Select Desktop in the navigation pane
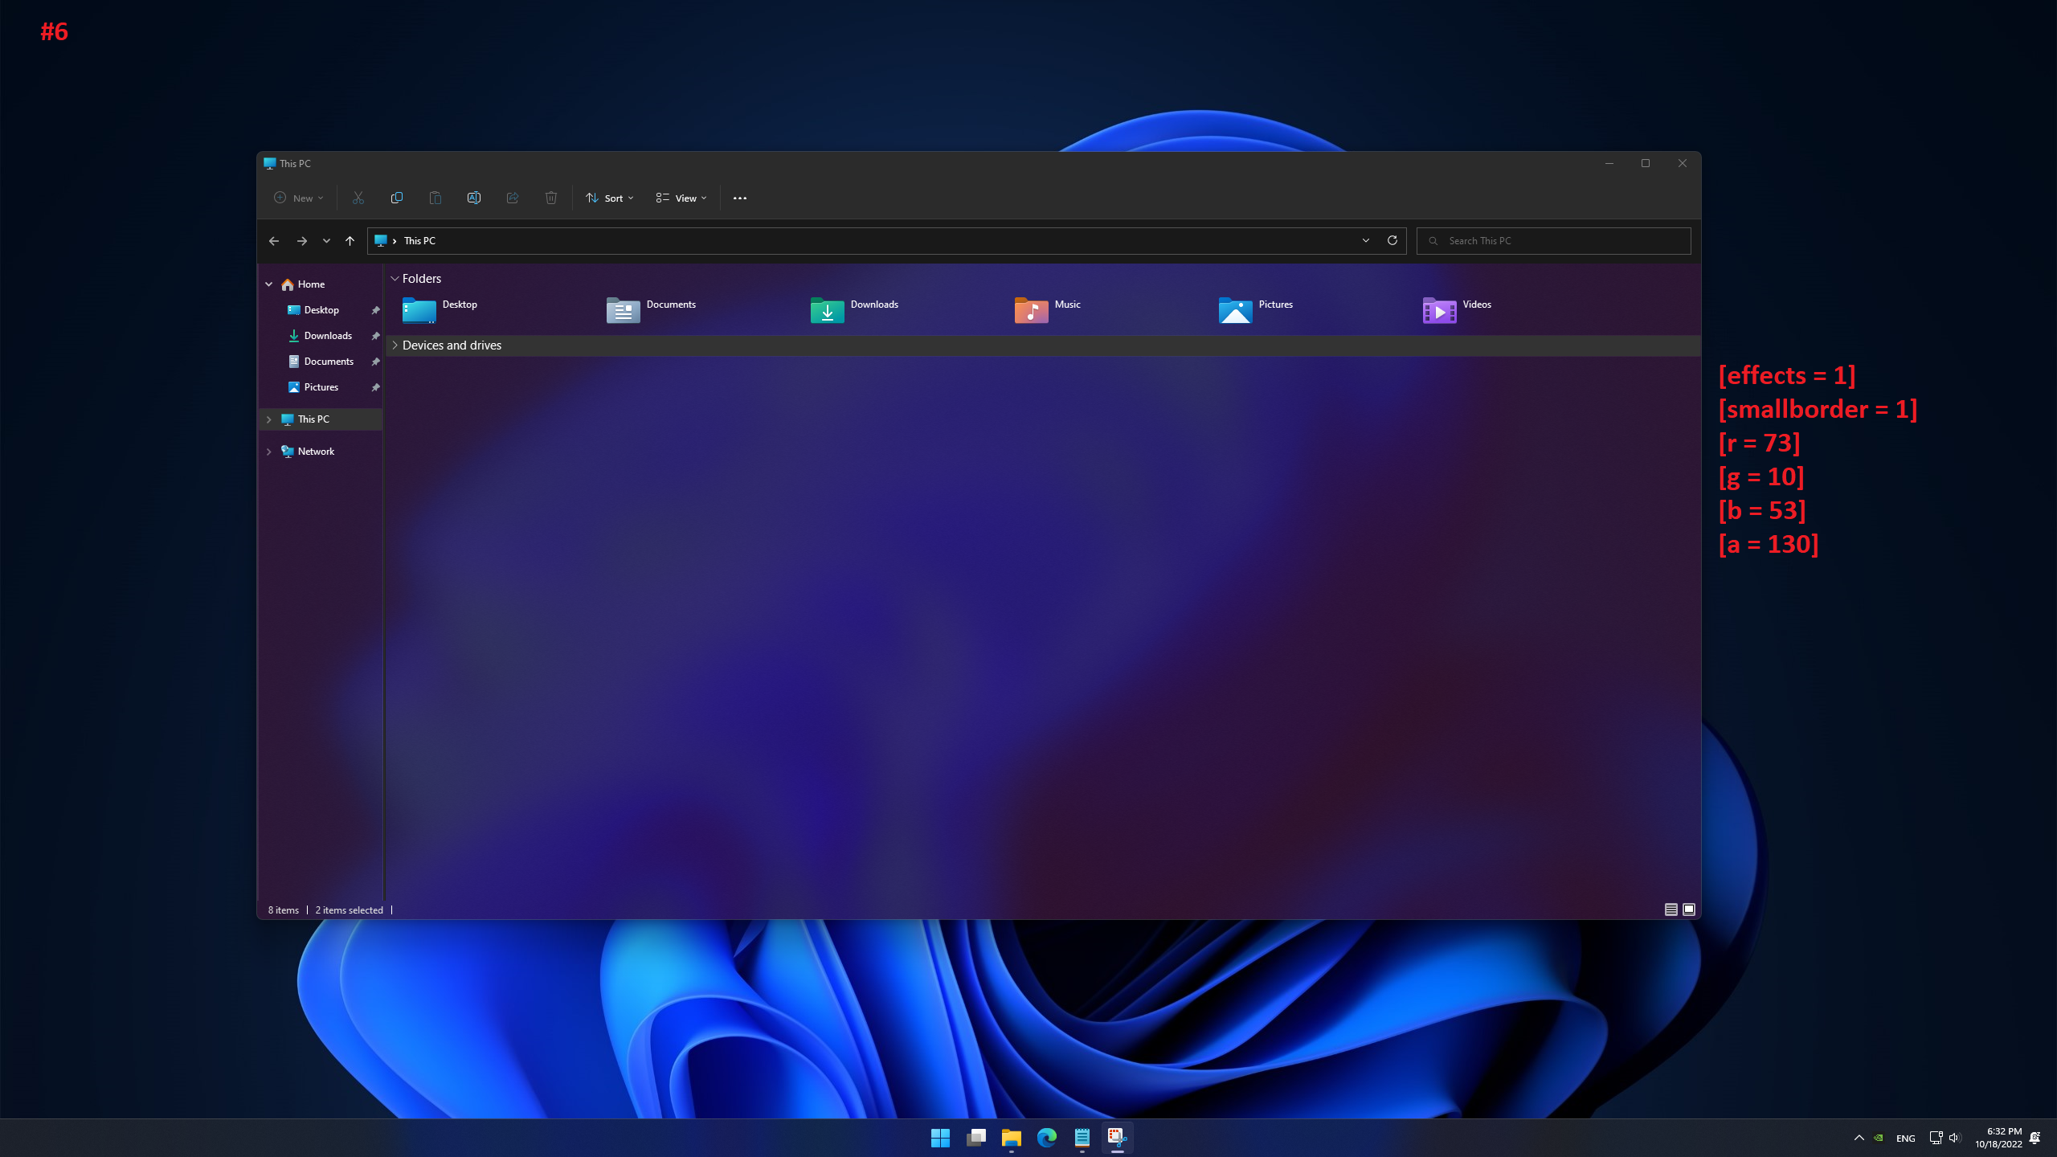This screenshot has width=2057, height=1157. (321, 310)
